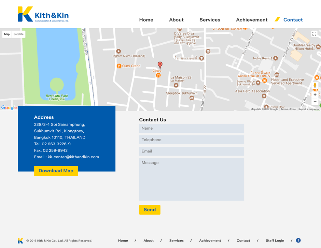Click the Thai school marker by โรงเรียน label
This screenshot has width=321, height=248.
pyautogui.click(x=201, y=58)
